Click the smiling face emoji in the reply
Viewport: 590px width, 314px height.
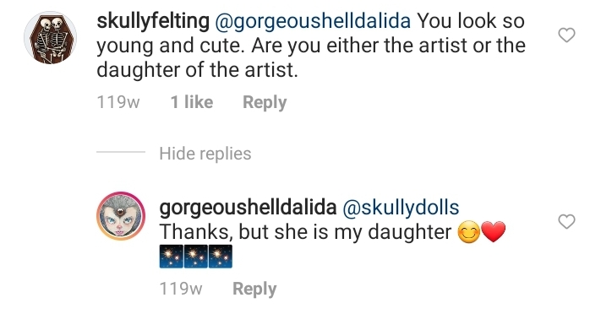pos(468,232)
